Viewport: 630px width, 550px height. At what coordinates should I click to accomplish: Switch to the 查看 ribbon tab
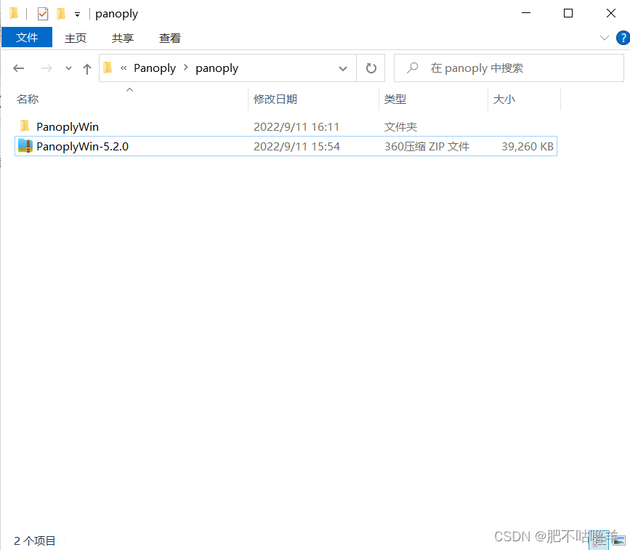[x=169, y=38]
